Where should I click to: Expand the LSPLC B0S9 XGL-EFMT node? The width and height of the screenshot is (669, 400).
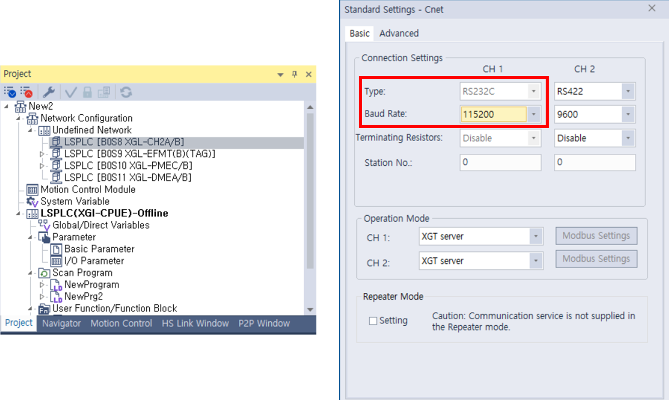pyautogui.click(x=42, y=154)
